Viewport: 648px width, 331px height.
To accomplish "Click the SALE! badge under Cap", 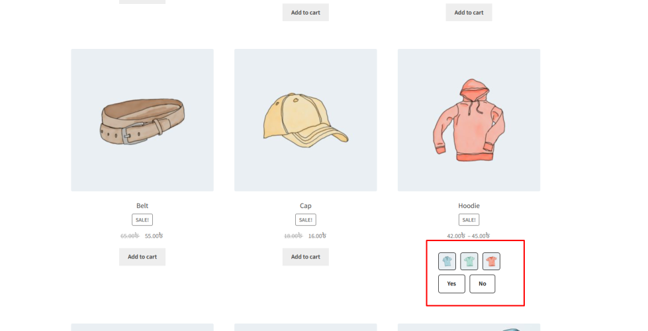I will (305, 220).
